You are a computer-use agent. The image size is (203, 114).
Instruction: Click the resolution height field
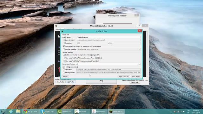[125, 43]
